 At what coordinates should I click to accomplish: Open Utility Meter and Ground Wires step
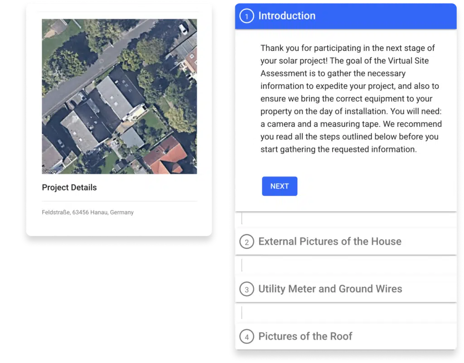[x=346, y=289]
